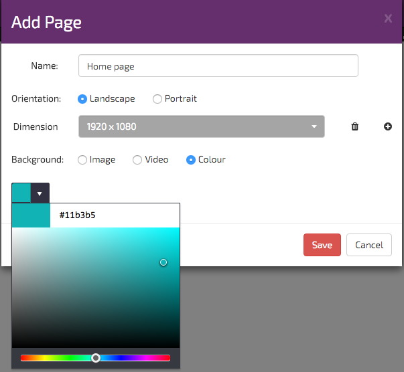This screenshot has height=372, width=404.
Task: Click the plus icon to add dimension
Action: (x=388, y=126)
